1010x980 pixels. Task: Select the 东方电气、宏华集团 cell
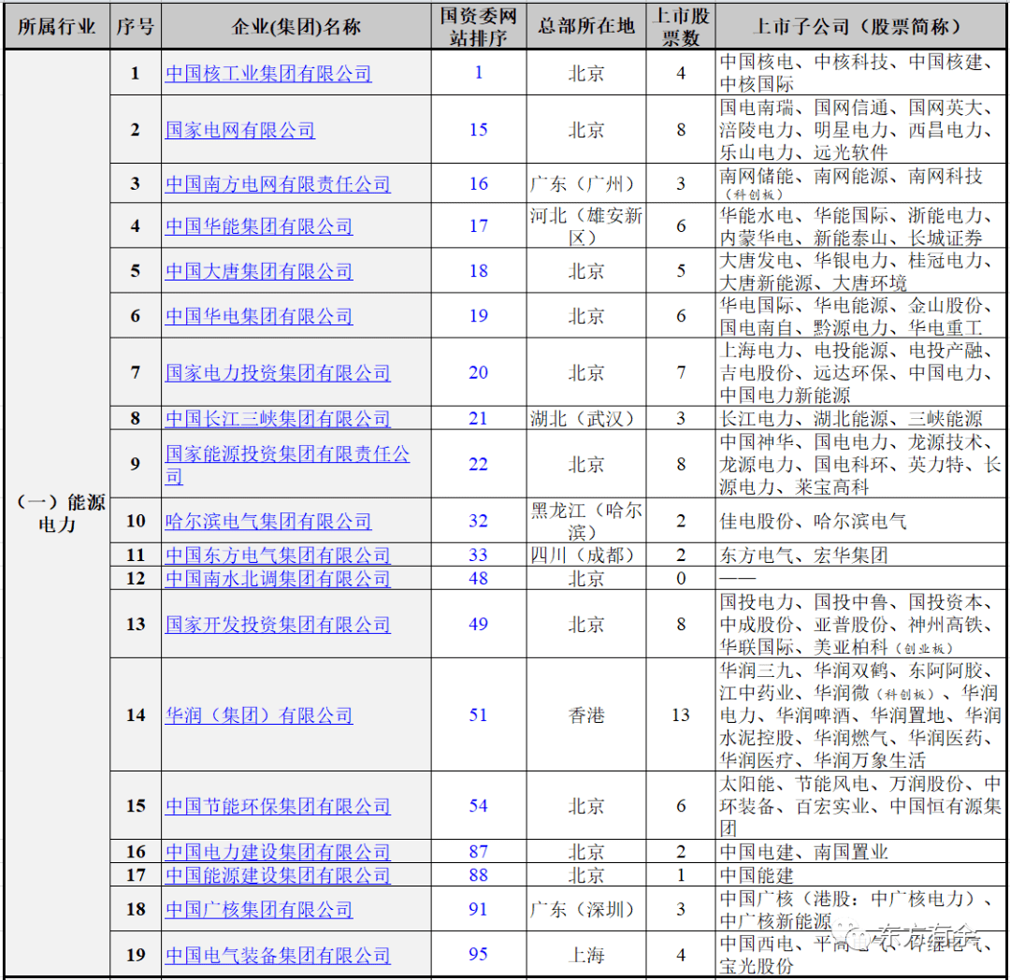click(x=860, y=555)
